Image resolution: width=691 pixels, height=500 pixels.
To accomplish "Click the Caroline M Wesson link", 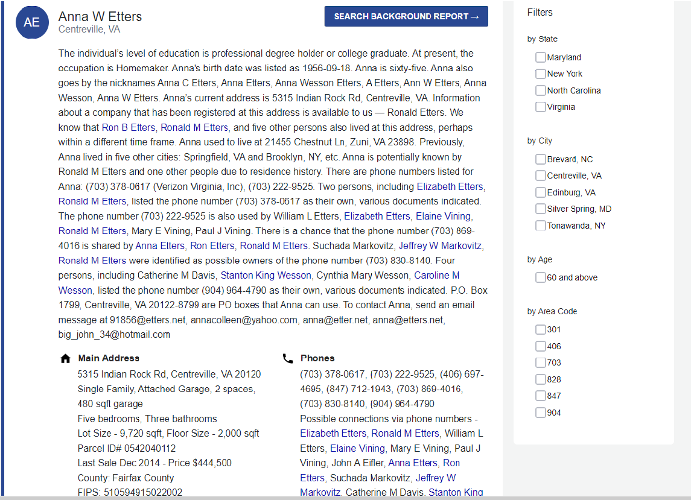I will [x=436, y=275].
